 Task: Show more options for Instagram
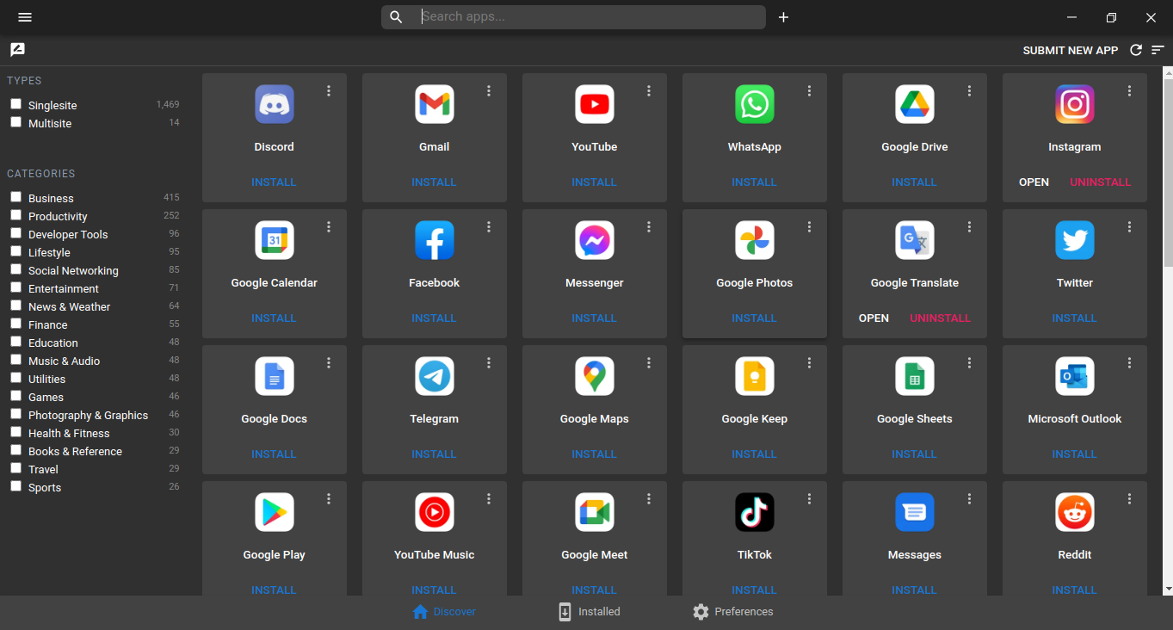coord(1129,91)
